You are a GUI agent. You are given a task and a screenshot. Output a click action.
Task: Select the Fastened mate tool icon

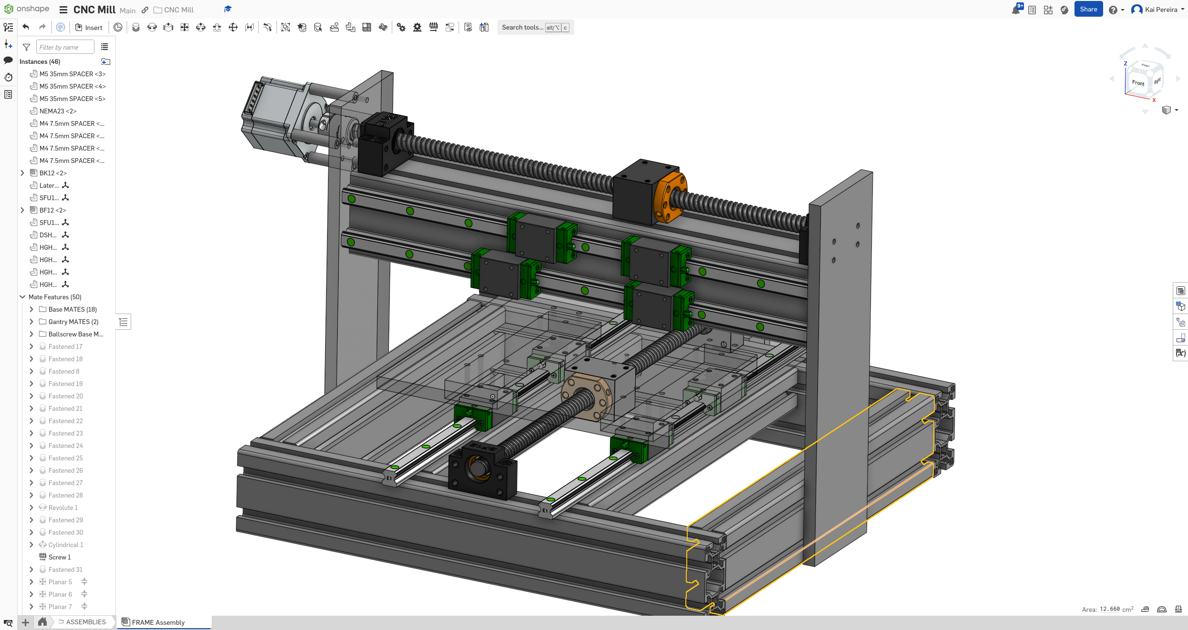pyautogui.click(x=136, y=27)
